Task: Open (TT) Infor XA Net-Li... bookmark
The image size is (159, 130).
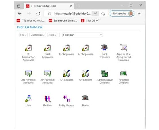Action: [31, 21]
